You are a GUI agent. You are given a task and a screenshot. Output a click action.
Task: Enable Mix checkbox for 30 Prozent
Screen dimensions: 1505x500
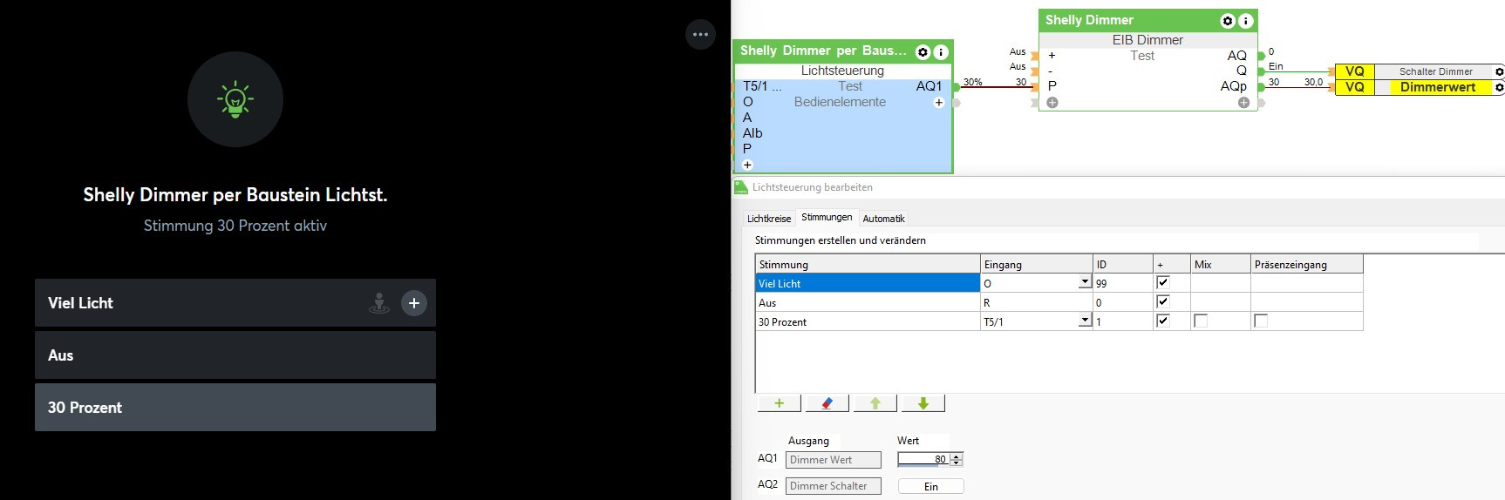1201,321
